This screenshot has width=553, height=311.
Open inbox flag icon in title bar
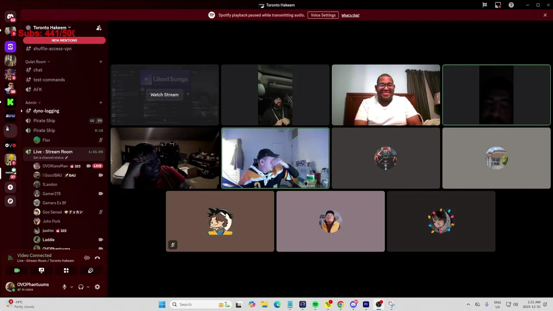[485, 5]
